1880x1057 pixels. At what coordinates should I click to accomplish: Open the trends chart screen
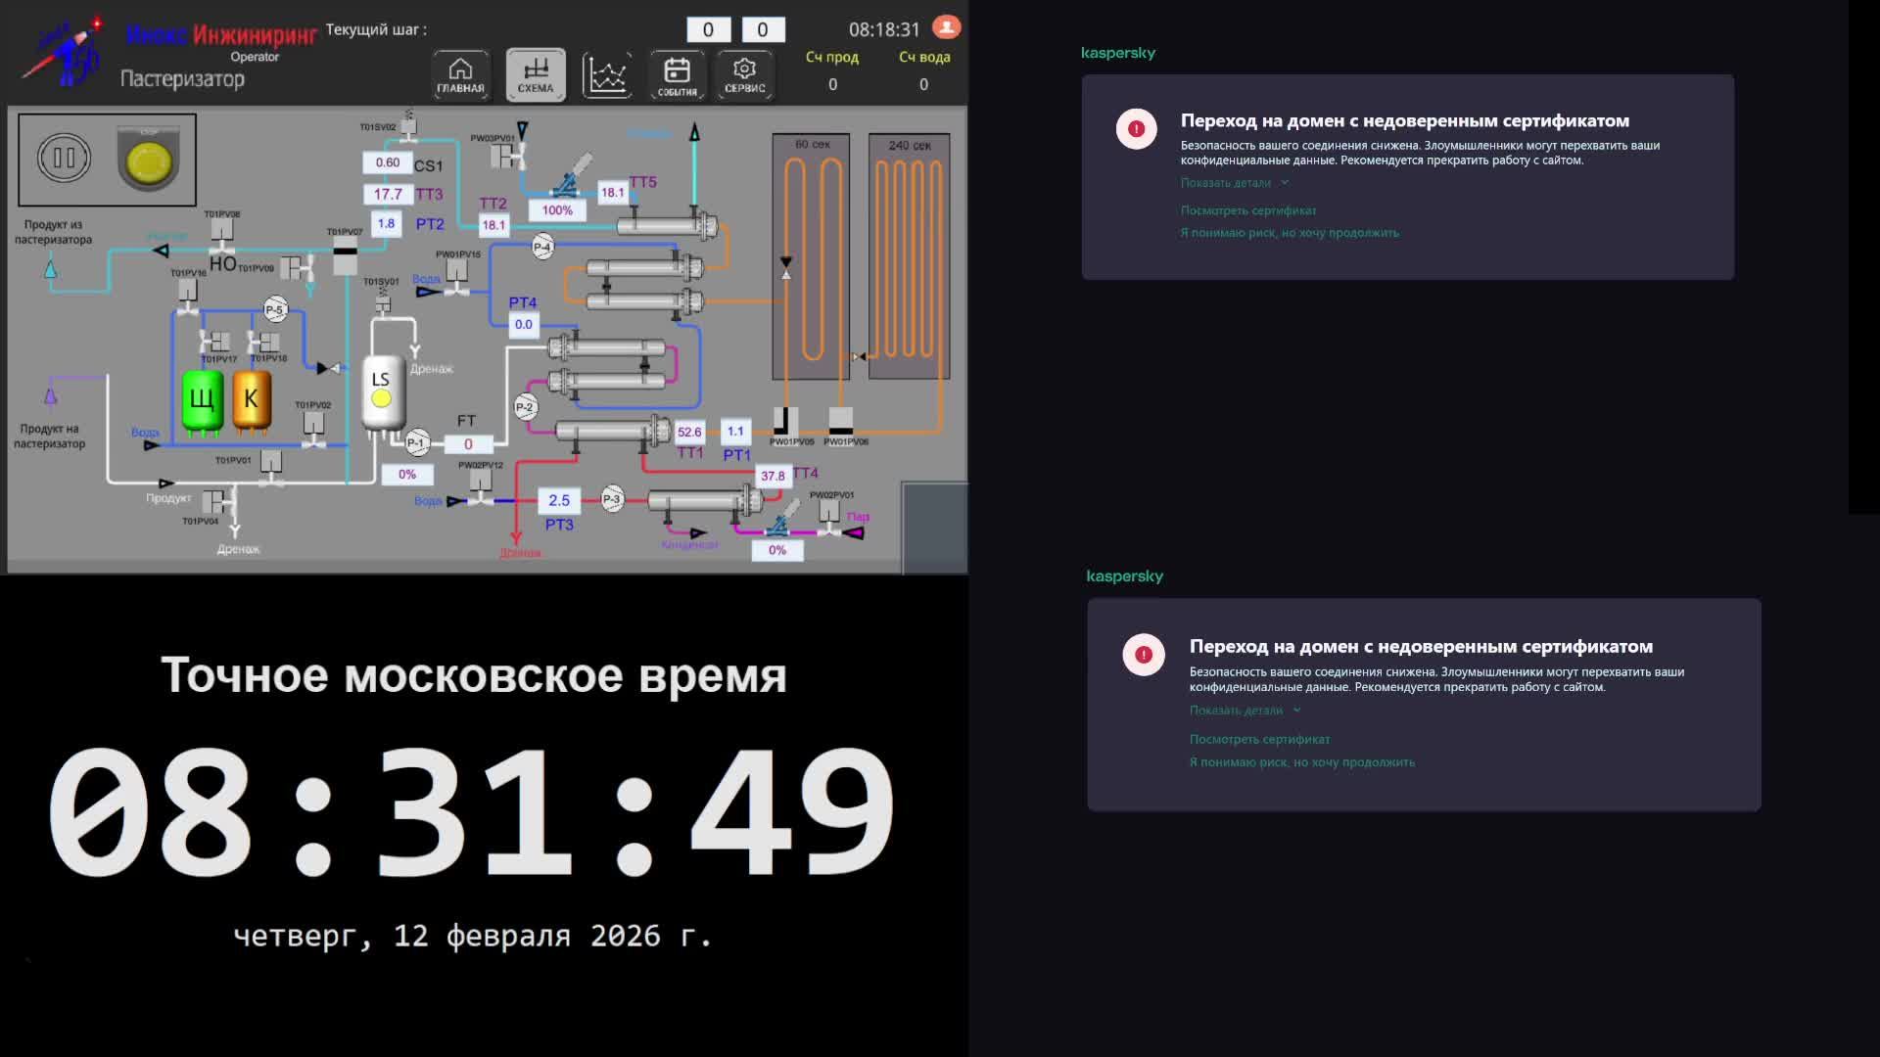tap(606, 74)
